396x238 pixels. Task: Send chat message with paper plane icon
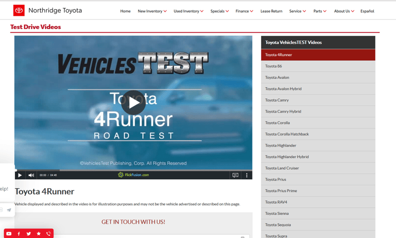(9, 210)
